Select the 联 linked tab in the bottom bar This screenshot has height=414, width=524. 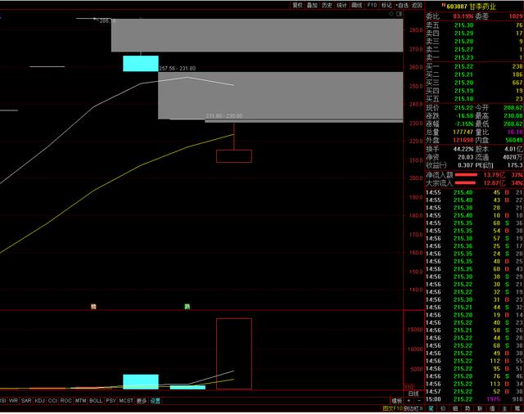pyautogui.click(x=480, y=408)
